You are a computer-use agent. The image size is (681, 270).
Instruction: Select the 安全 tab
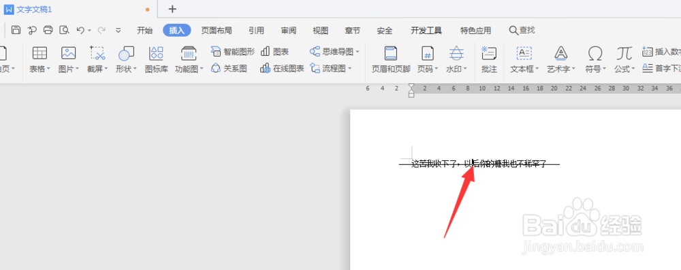point(385,31)
